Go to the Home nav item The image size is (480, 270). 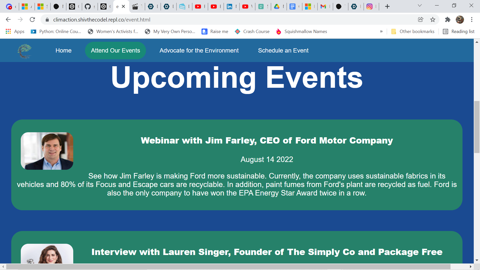pos(63,50)
